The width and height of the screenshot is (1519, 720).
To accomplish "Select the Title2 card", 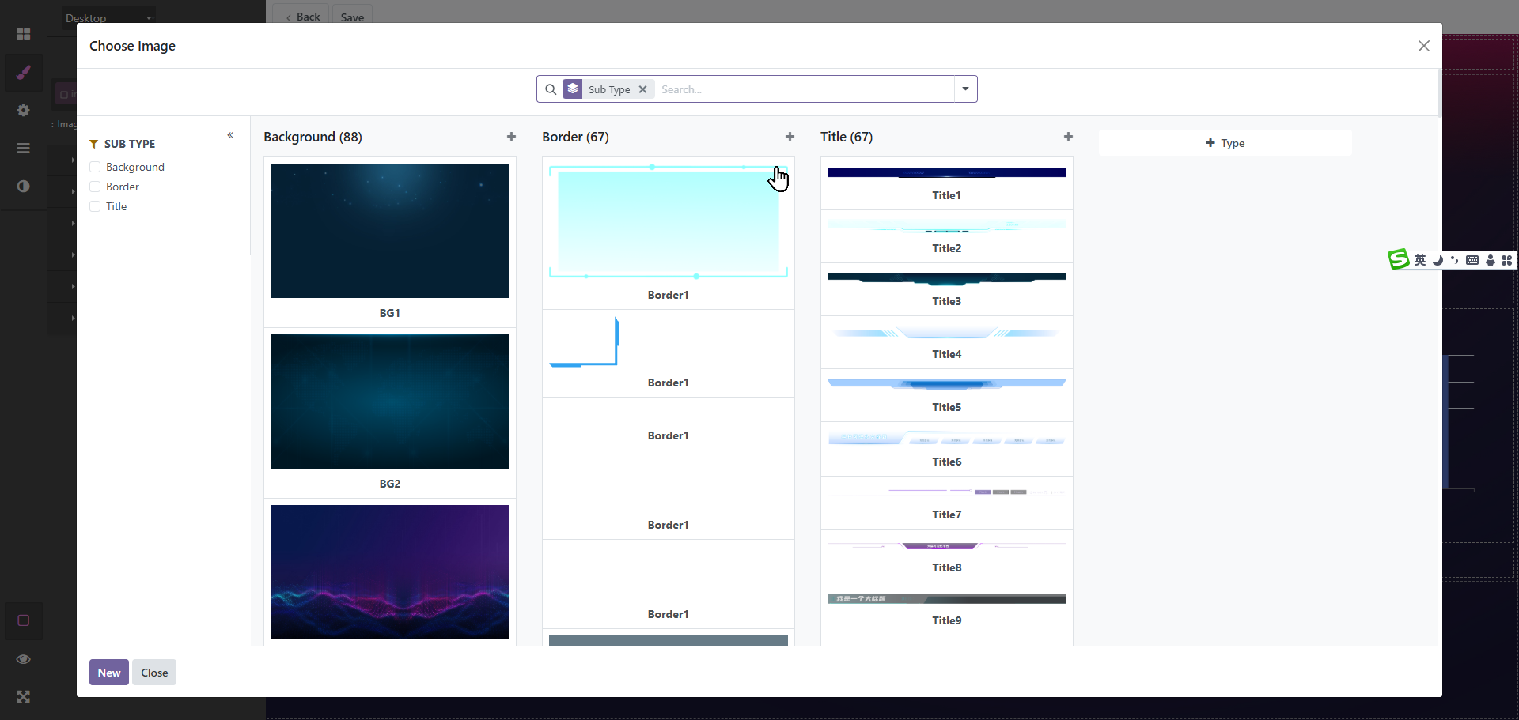I will click(x=947, y=236).
